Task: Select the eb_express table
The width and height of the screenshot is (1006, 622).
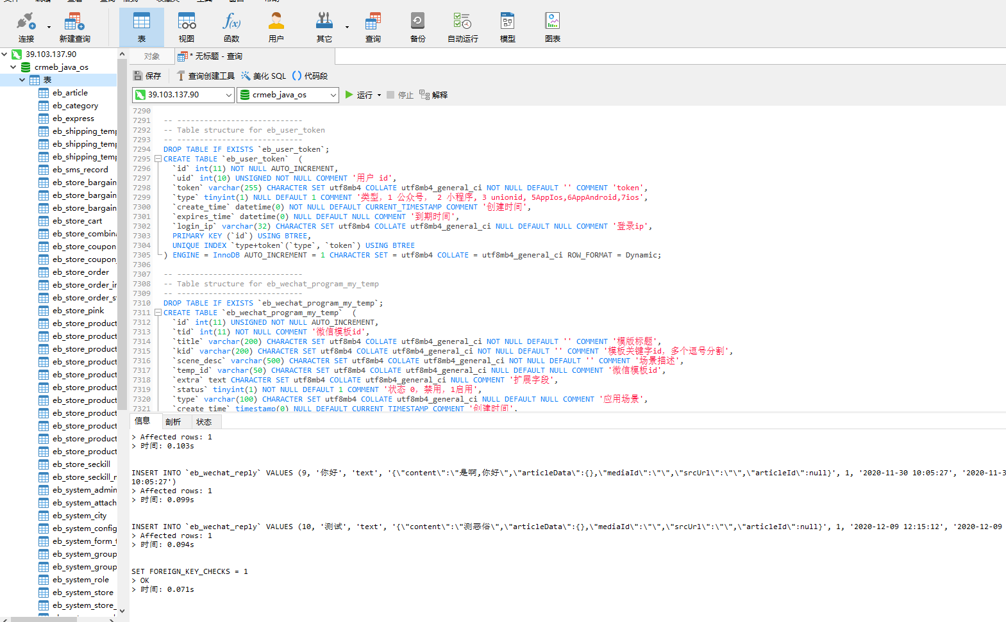Action: coord(73,119)
